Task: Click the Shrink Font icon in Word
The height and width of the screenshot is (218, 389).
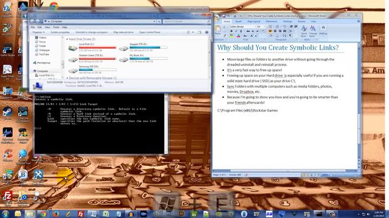Action: pos(256,35)
